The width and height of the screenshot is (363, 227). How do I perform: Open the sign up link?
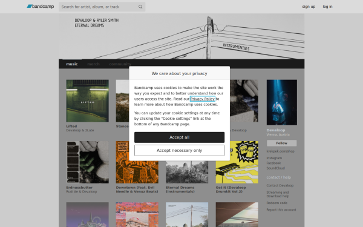point(309,7)
